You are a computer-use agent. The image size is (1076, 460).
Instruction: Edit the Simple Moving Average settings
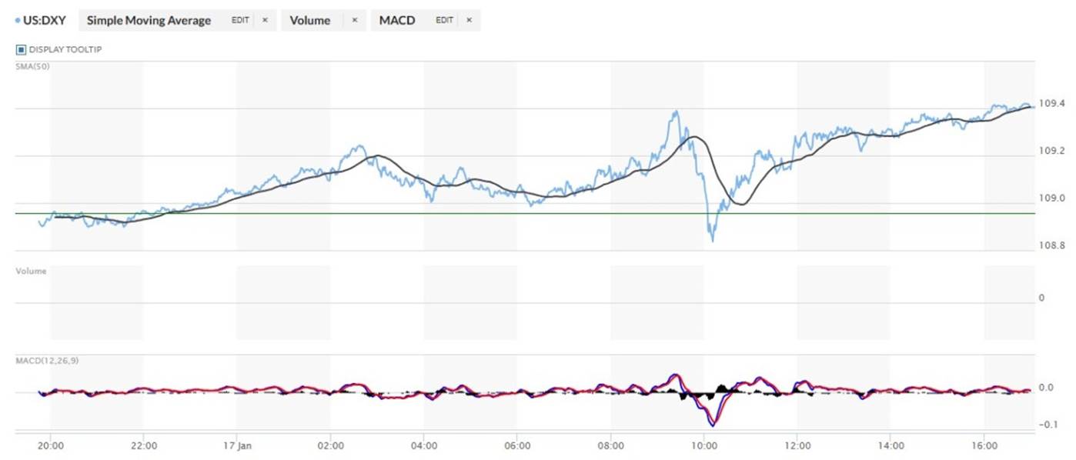pos(240,21)
